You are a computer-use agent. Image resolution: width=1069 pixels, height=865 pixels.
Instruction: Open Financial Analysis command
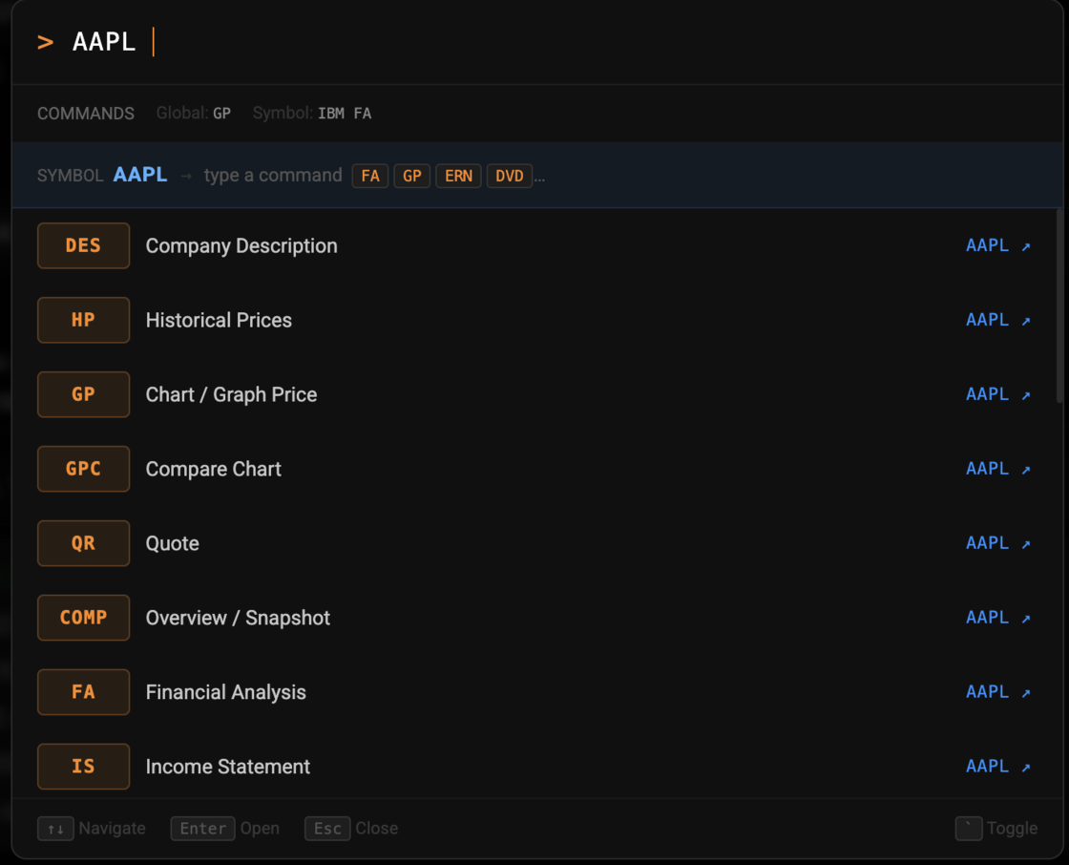pyautogui.click(x=534, y=692)
